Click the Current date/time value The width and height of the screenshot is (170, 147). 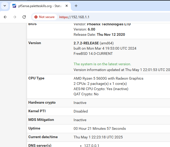98,137
